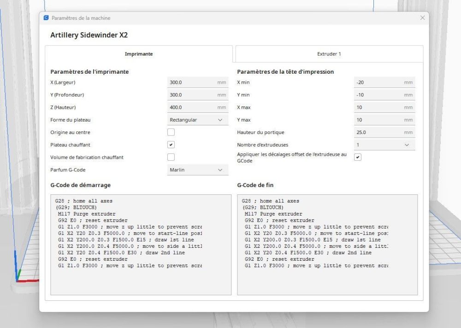461x328 pixels.
Task: Click the 'Paramètres de l'imprimante' heading
Action: (x=90, y=72)
